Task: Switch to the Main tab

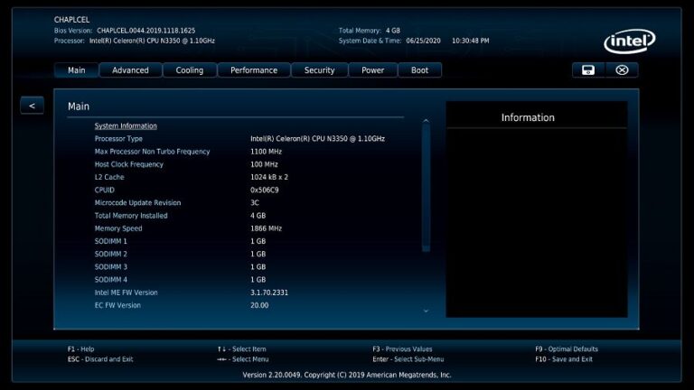Action: point(76,70)
